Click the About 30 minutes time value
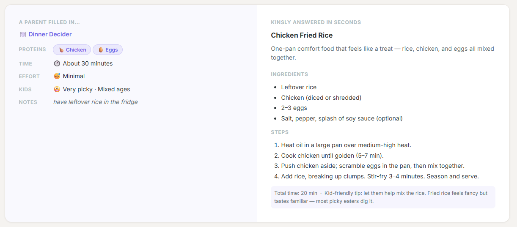The width and height of the screenshot is (517, 227). pos(88,64)
